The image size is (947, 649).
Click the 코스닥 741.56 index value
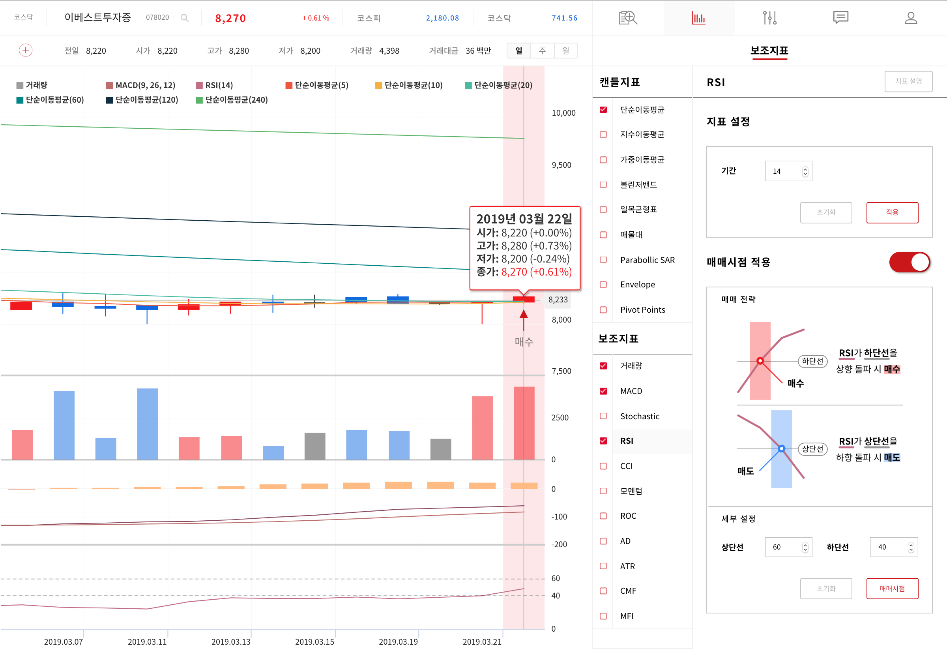564,18
